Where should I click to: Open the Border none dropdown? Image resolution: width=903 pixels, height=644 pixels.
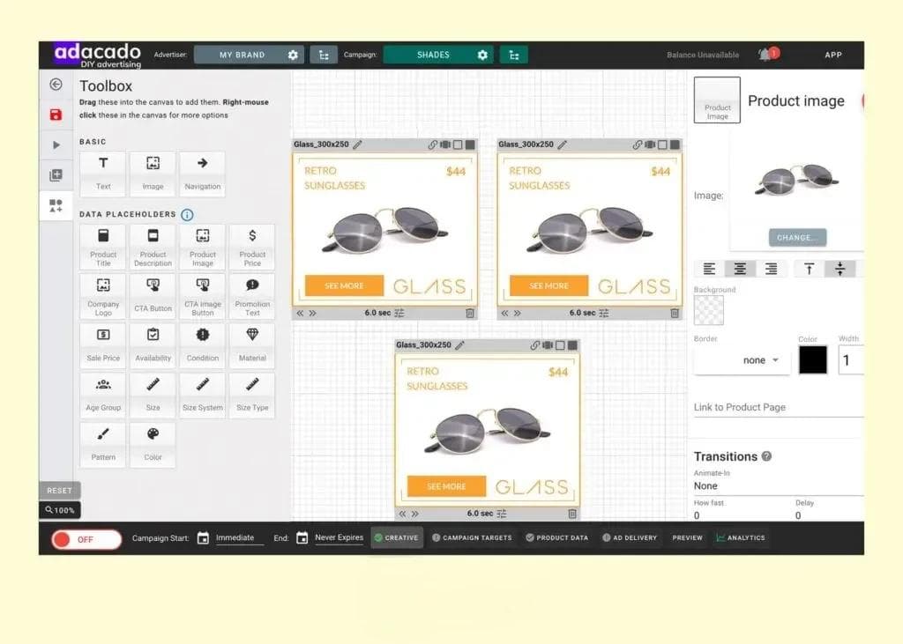click(754, 359)
